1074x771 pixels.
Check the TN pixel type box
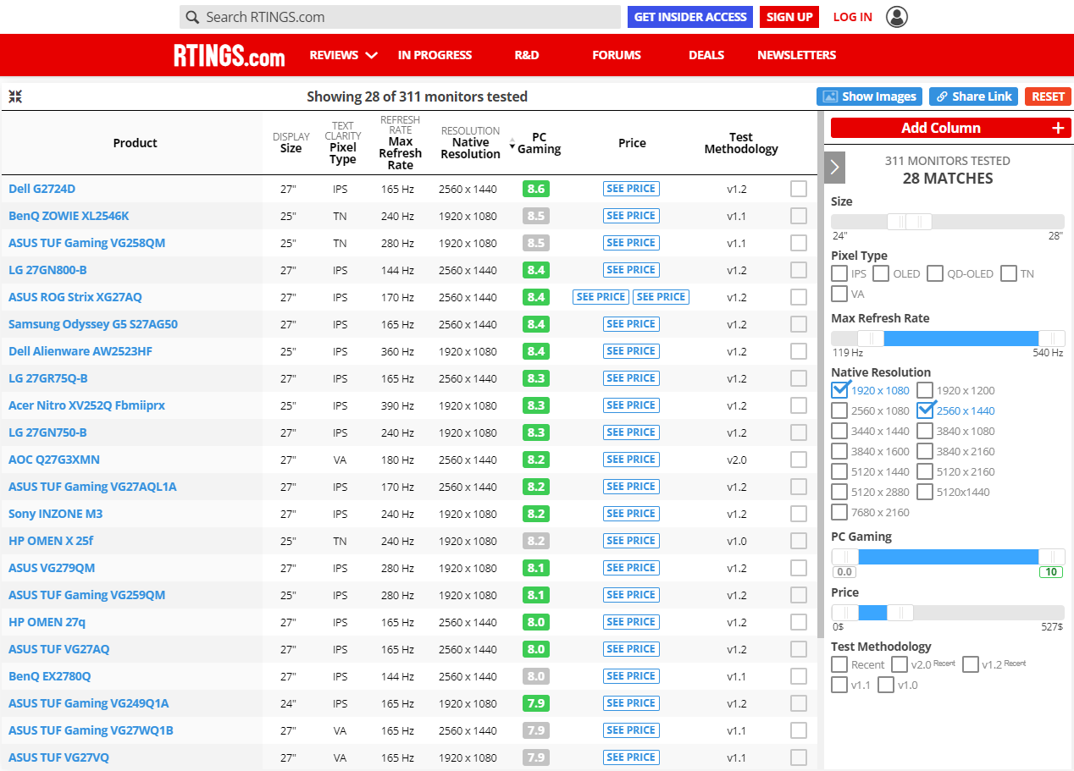[1009, 273]
